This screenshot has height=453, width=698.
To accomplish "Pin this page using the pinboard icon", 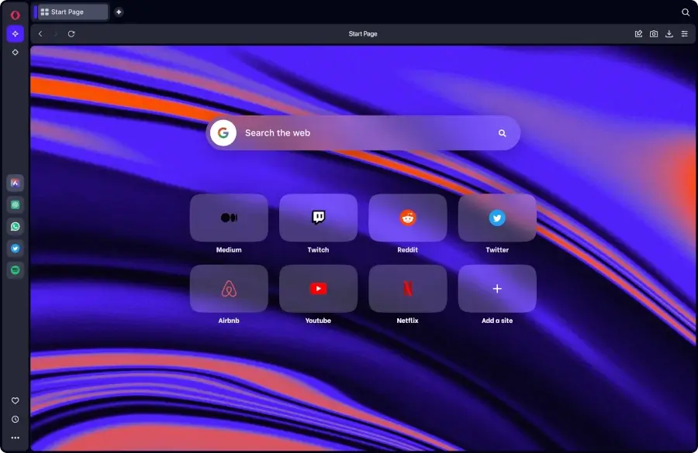I will click(x=638, y=33).
